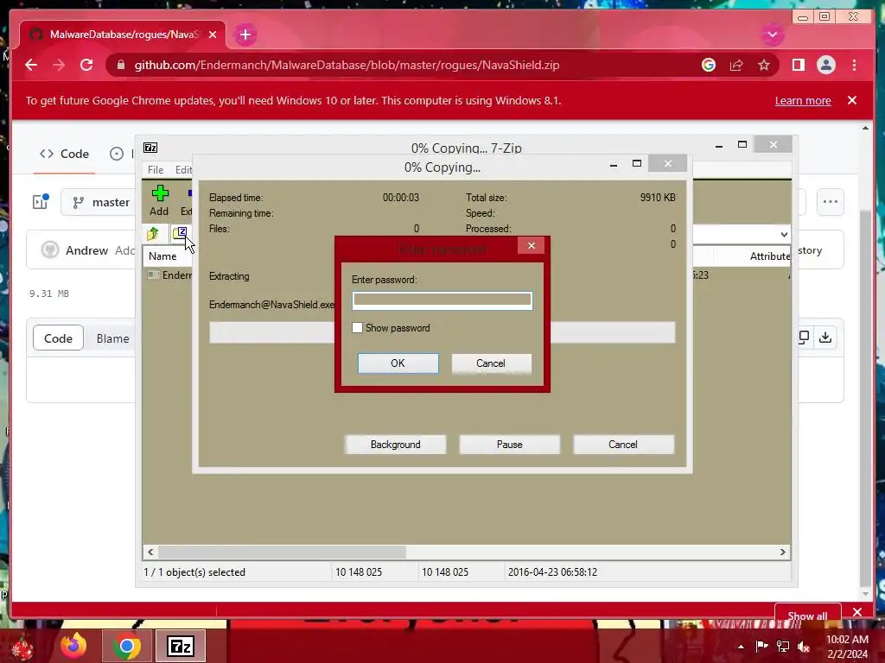Click the Name column header in 7-Zip
Image resolution: width=885 pixels, height=663 pixels.
tap(162, 256)
